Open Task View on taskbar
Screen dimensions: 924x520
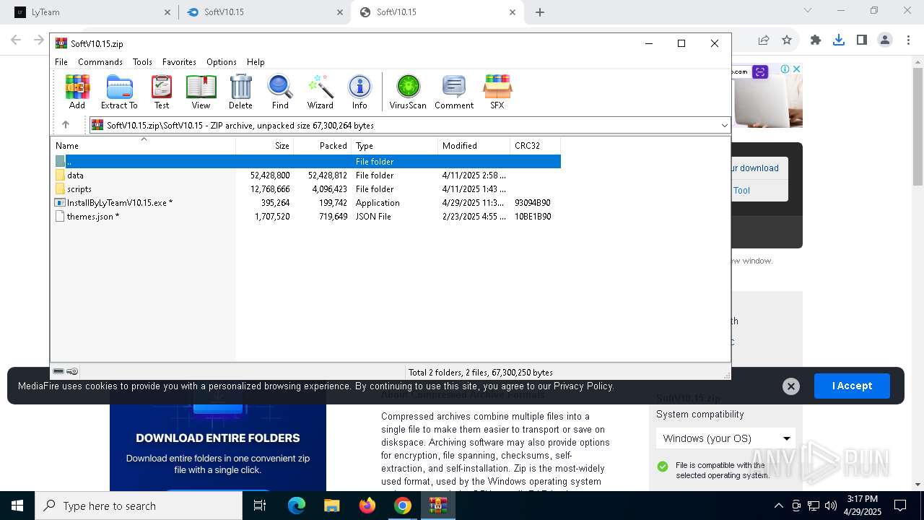click(260, 506)
